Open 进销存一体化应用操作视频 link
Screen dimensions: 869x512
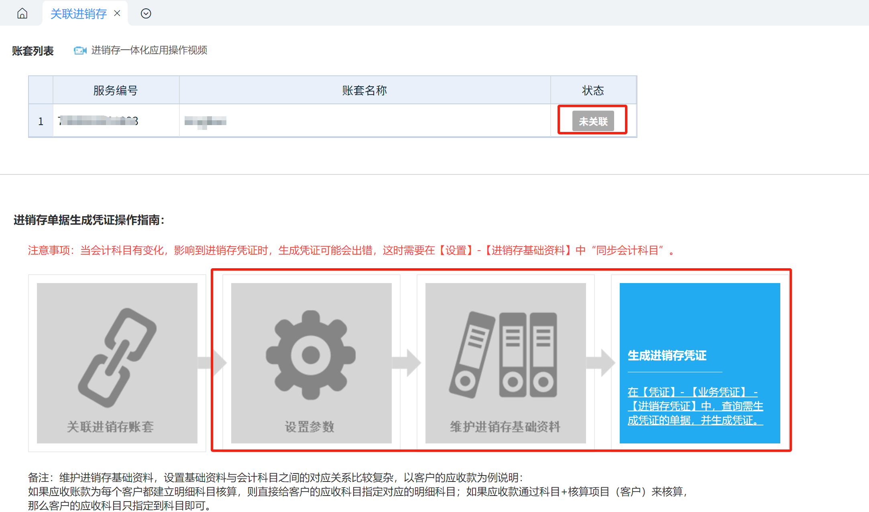click(x=149, y=50)
